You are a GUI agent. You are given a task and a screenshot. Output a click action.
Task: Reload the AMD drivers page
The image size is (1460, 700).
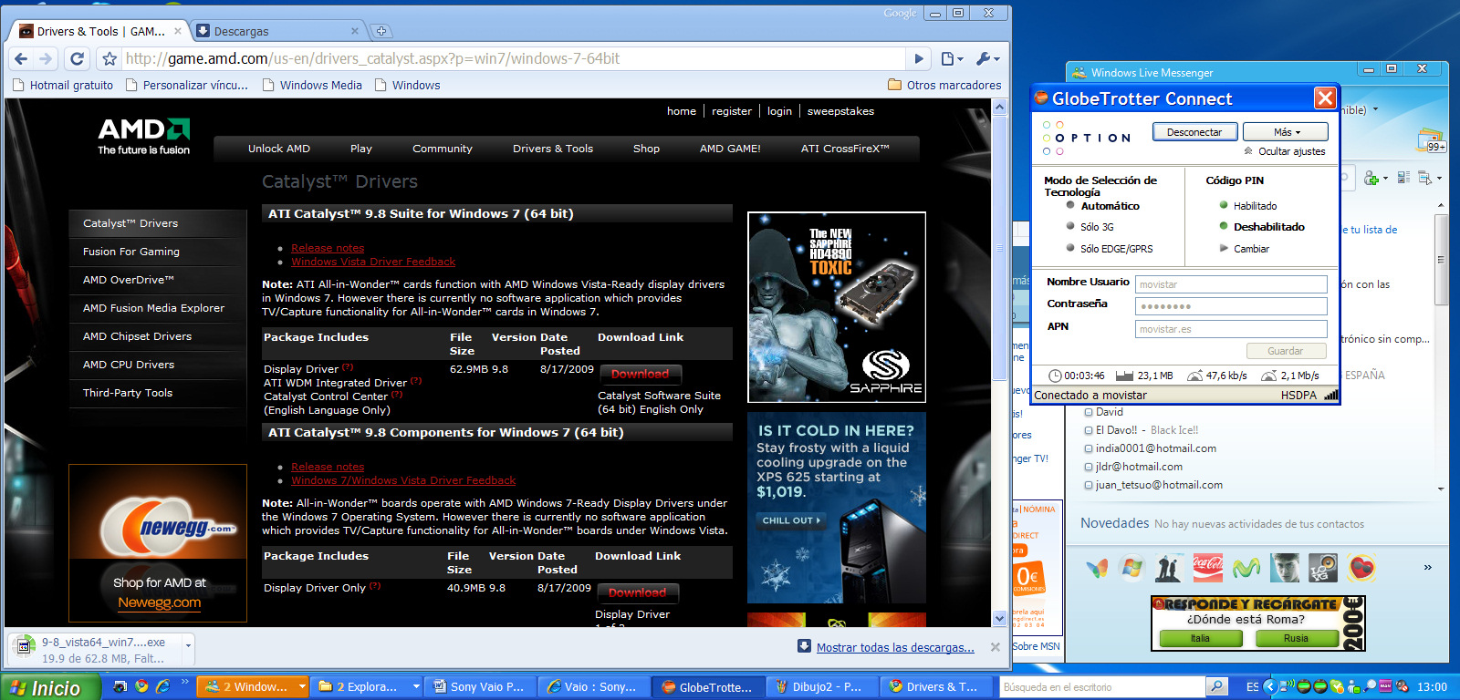click(x=78, y=59)
